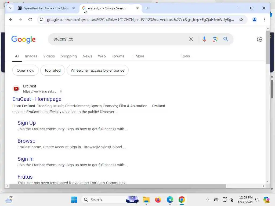This screenshot has height=206, width=275.
Task: Switch to Shopping results
Action: [x=68, y=56]
